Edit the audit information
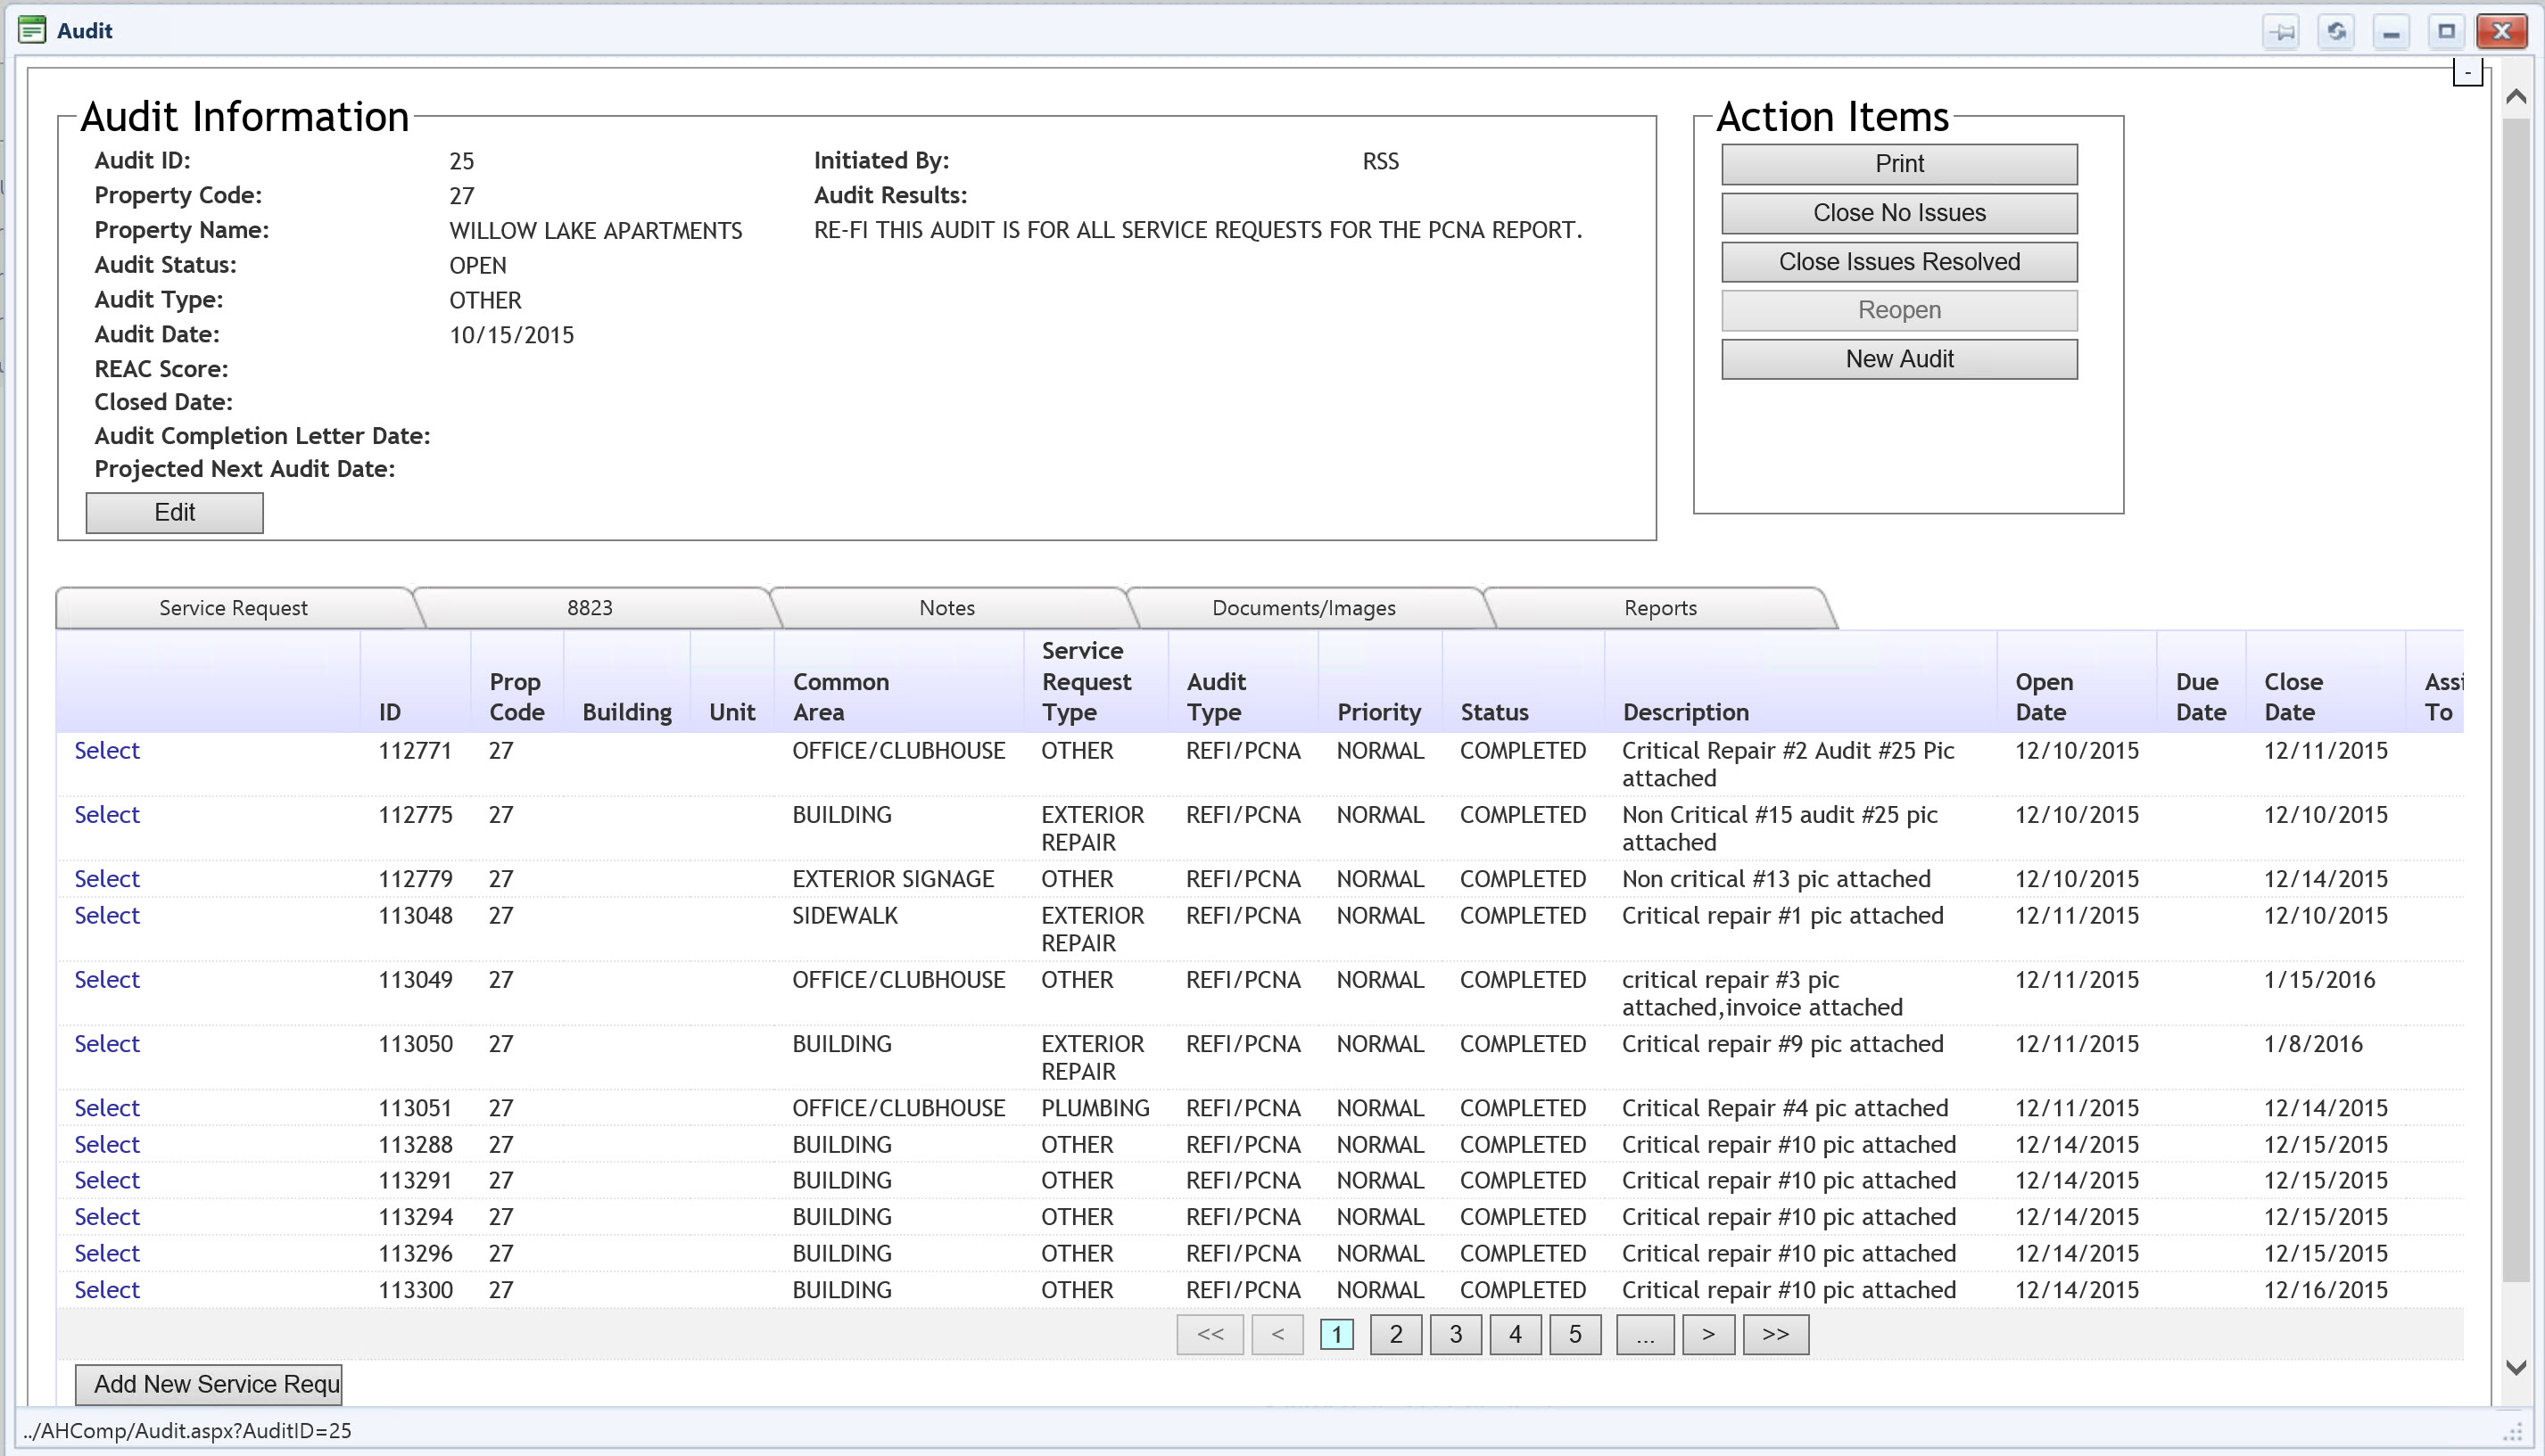The width and height of the screenshot is (2545, 1456). tap(174, 513)
